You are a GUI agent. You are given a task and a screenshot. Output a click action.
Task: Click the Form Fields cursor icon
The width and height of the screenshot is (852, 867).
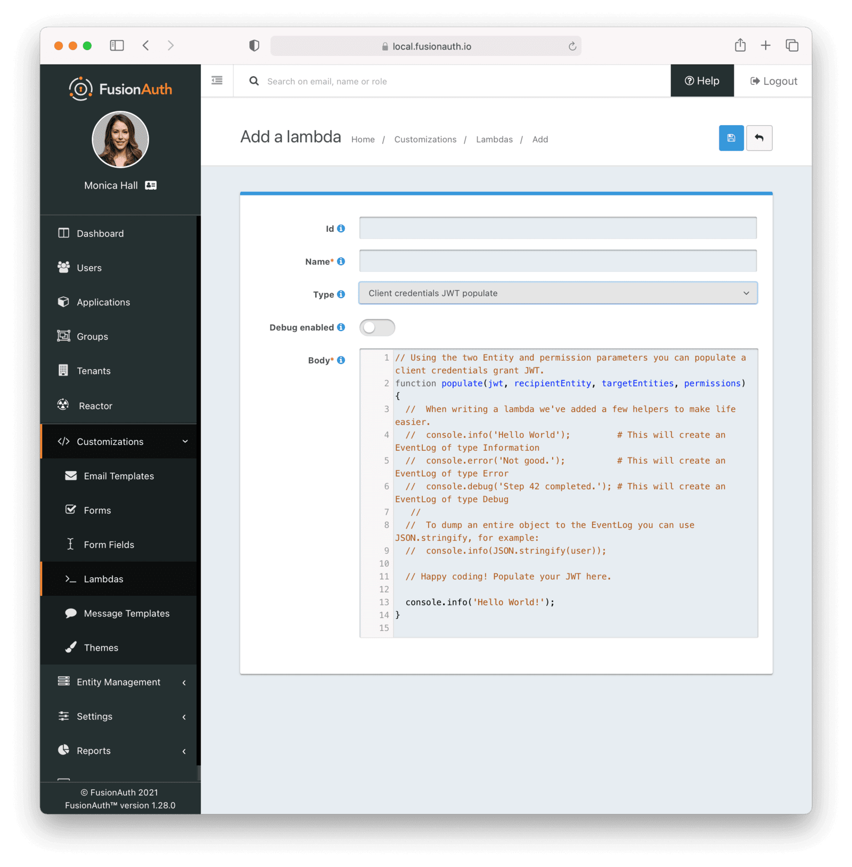click(x=70, y=544)
